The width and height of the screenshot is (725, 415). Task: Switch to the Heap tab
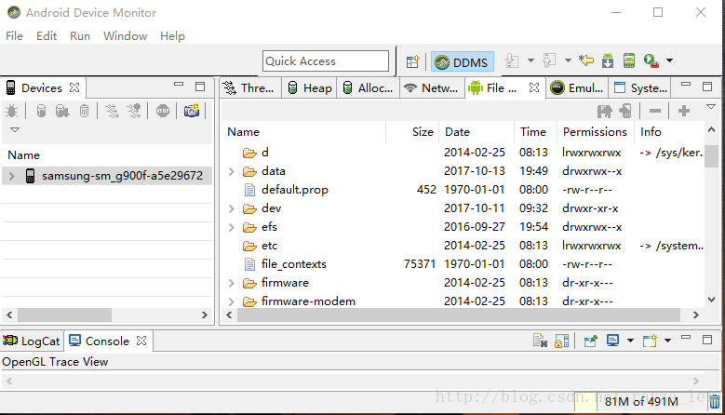(310, 87)
